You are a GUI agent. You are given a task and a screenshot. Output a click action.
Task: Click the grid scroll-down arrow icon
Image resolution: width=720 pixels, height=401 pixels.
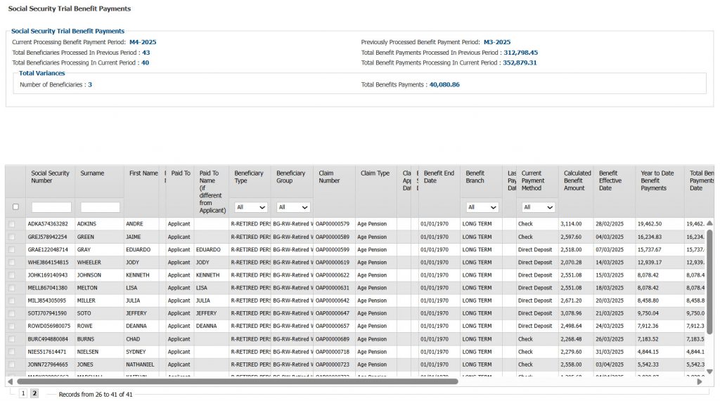pyautogui.click(x=709, y=372)
